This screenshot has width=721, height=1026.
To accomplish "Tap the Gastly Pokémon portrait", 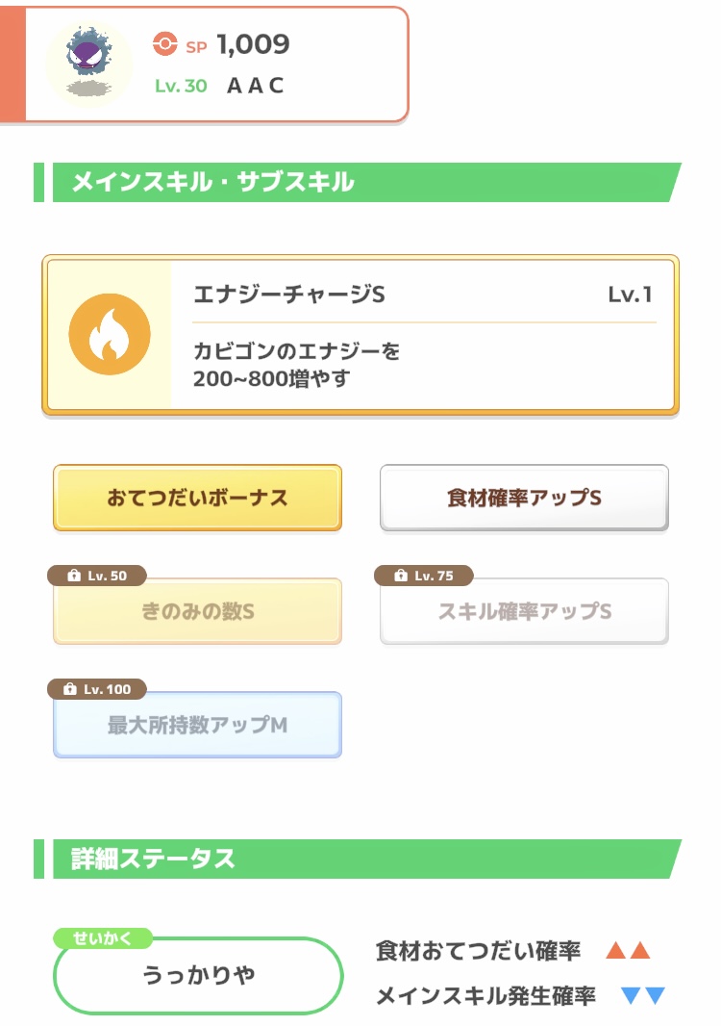I will click(89, 63).
